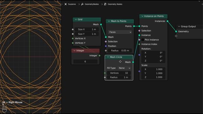203x114 pixels.
Task: Click the Integer value field showing 6
Action: [x=85, y=61]
